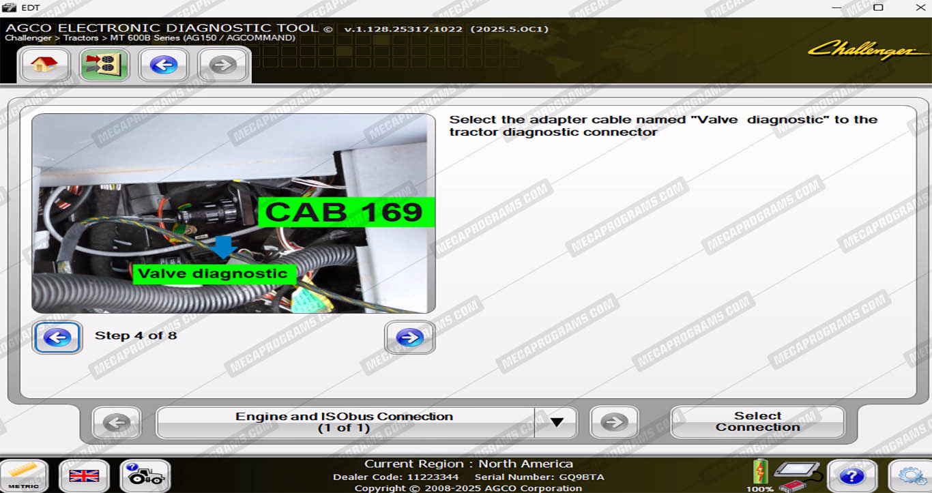The height and width of the screenshot is (493, 932).
Task: Go to previous wizard step below image
Action: pos(57,338)
